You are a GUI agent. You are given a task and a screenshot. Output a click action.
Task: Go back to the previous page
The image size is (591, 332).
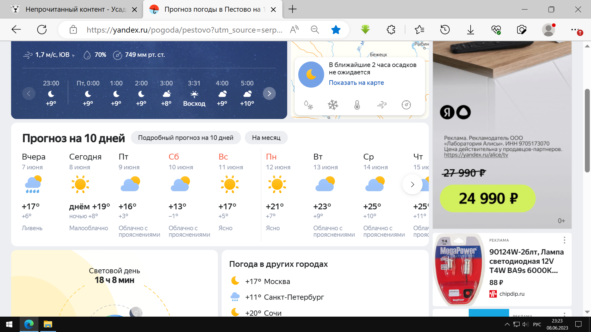16,30
